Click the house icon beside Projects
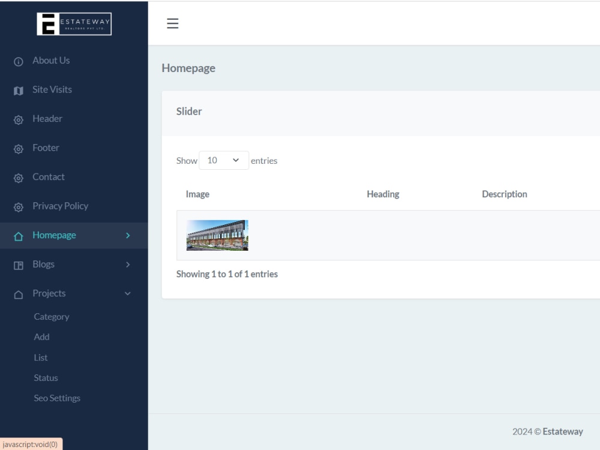 19,295
